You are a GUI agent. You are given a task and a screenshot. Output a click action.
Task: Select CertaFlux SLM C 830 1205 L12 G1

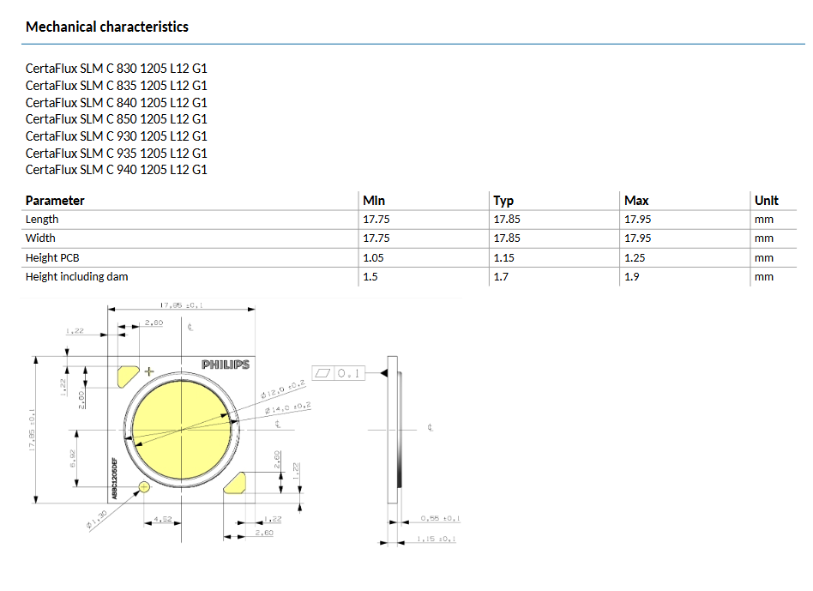pos(116,69)
